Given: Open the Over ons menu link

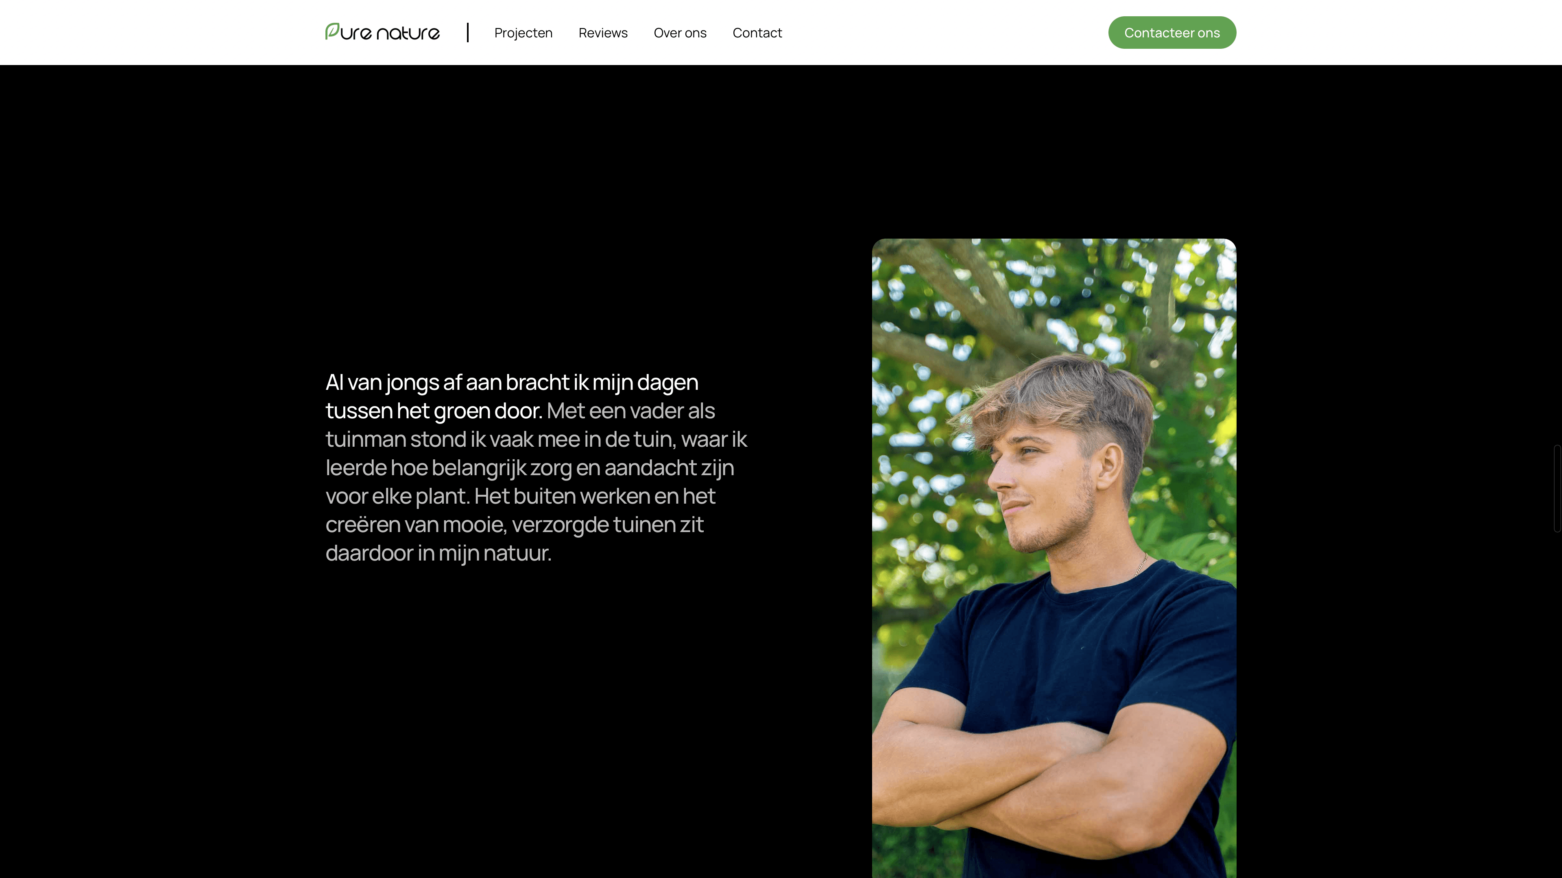Looking at the screenshot, I should tap(680, 33).
